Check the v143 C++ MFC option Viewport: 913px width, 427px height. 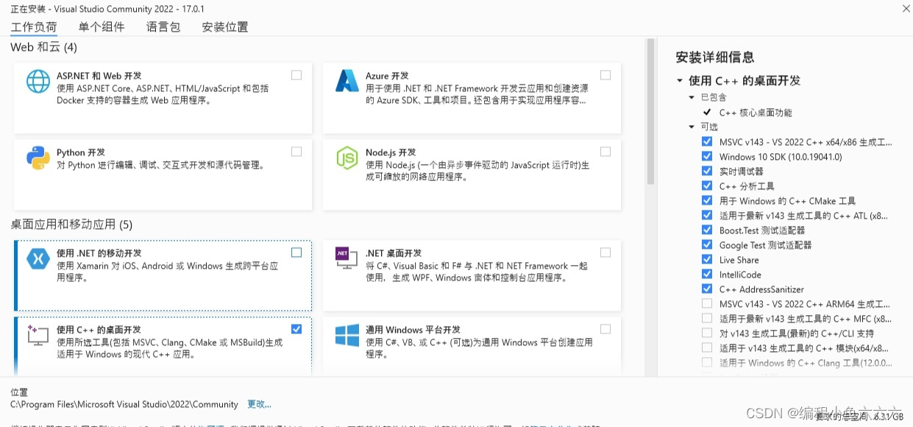(x=707, y=318)
